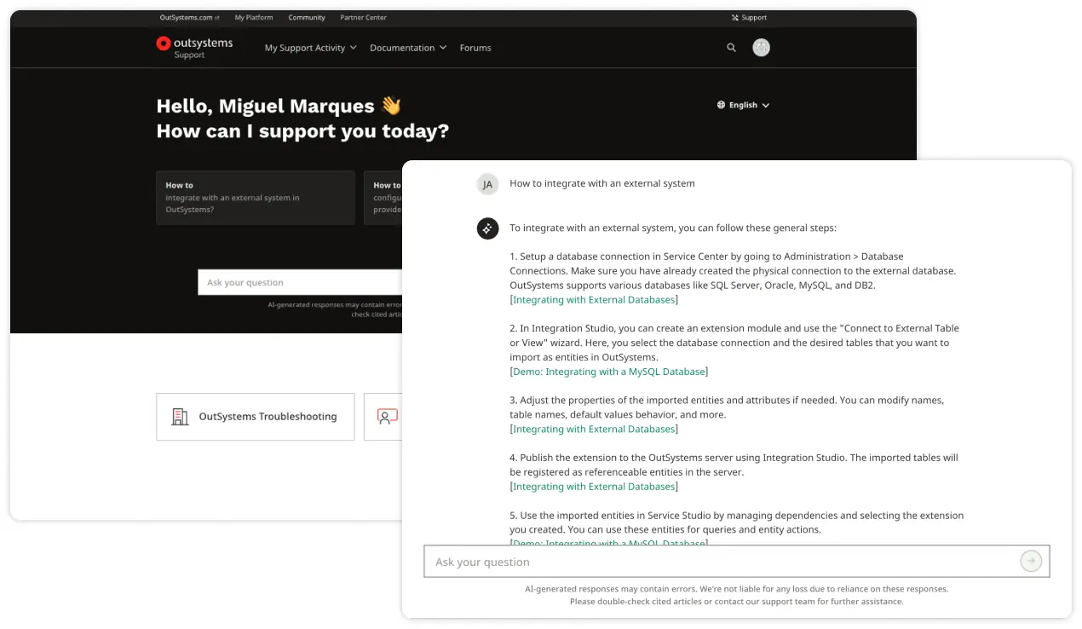This screenshot has width=1082, height=629.
Task: Select Community in the top utility bar
Action: [x=306, y=17]
